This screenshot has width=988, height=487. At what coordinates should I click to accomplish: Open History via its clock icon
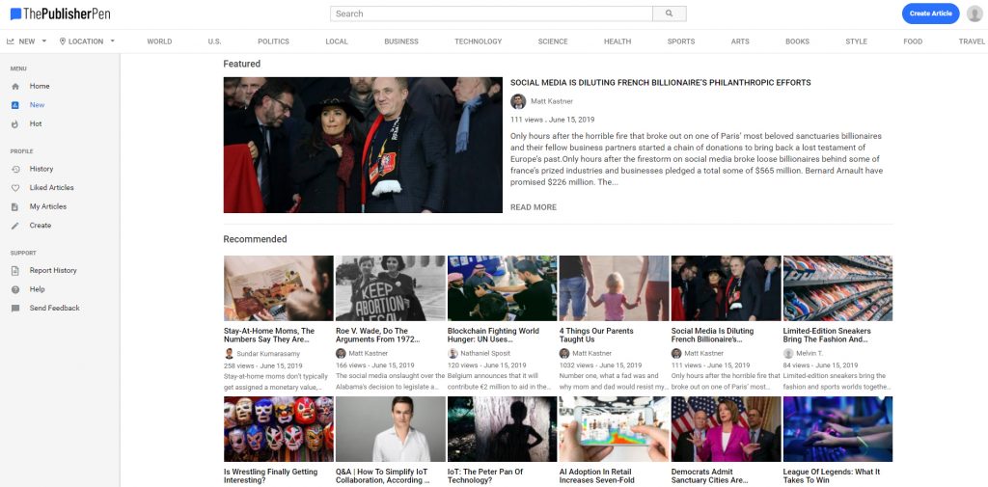coord(14,170)
